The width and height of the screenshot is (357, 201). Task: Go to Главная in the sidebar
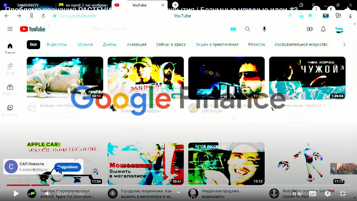[10, 49]
